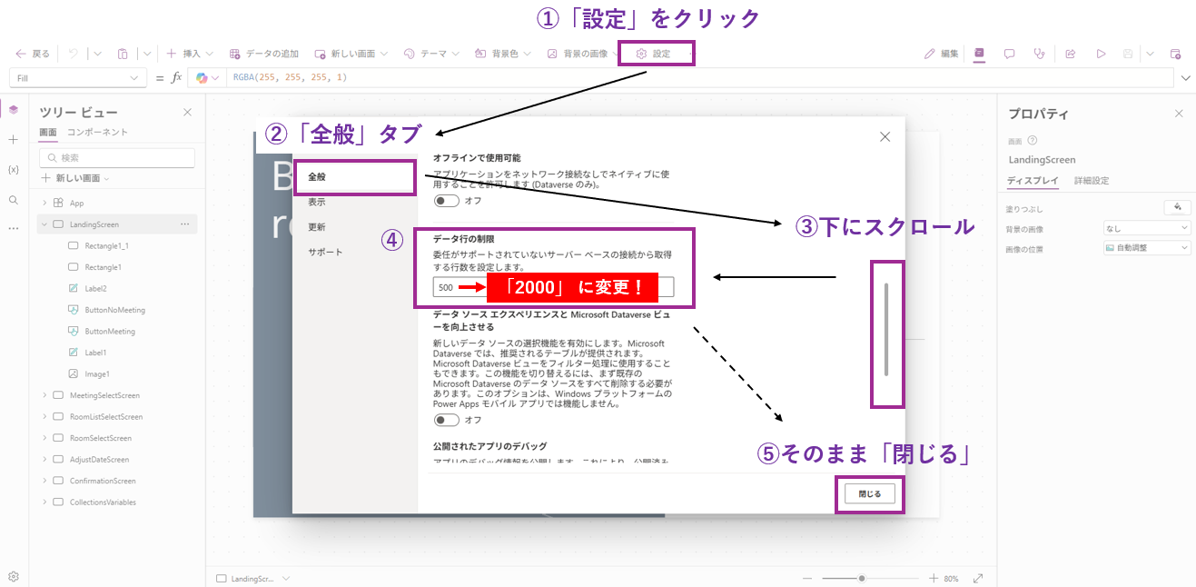Run the app checker (stethoscope icon)

[x=1040, y=54]
